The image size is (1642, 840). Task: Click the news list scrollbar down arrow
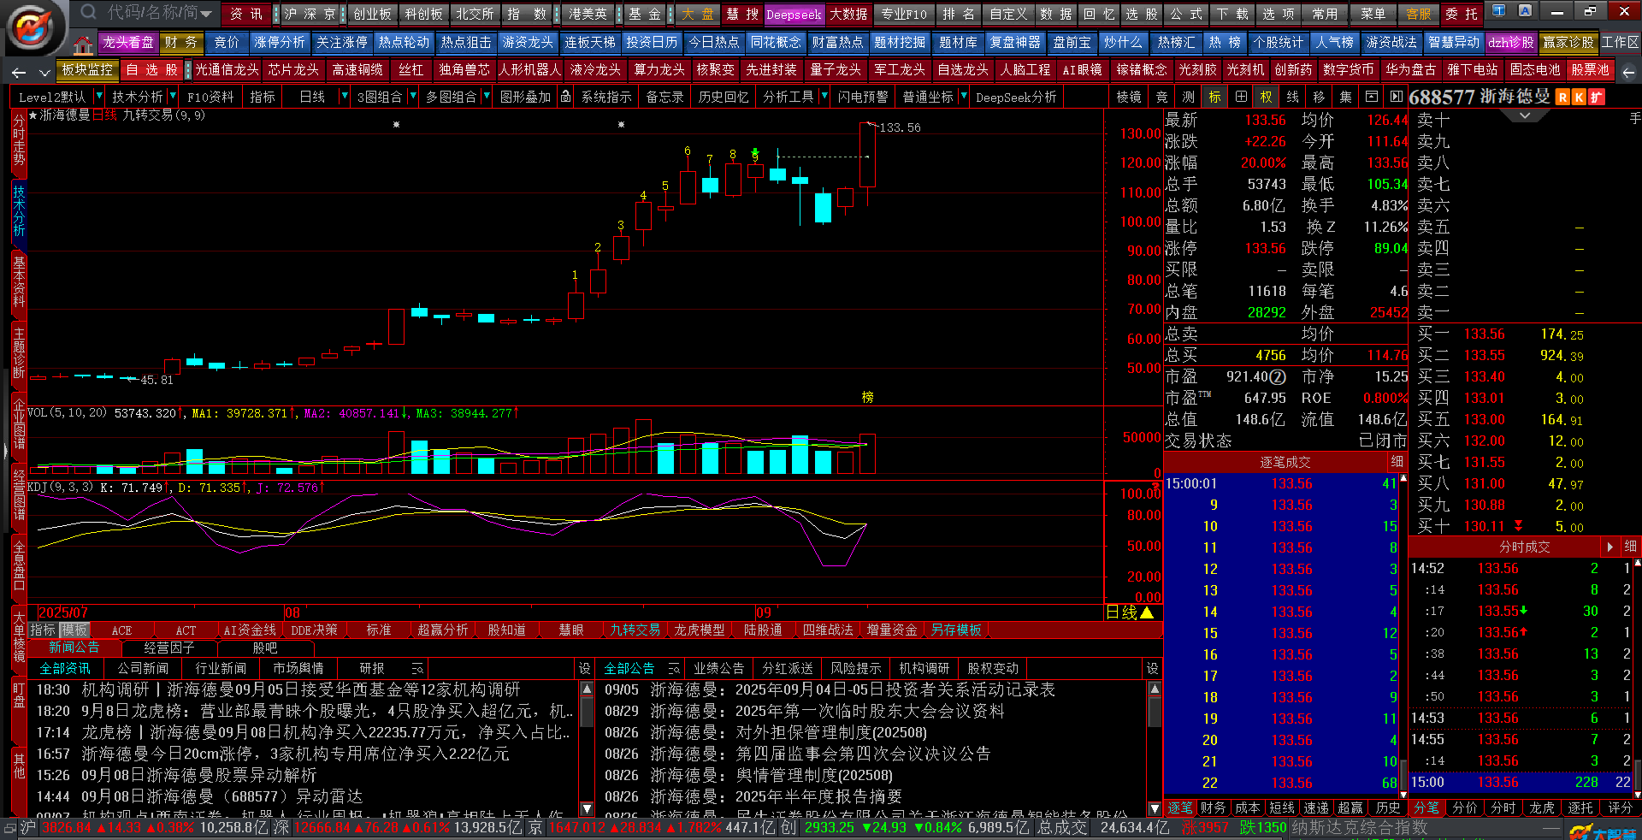pyautogui.click(x=587, y=808)
